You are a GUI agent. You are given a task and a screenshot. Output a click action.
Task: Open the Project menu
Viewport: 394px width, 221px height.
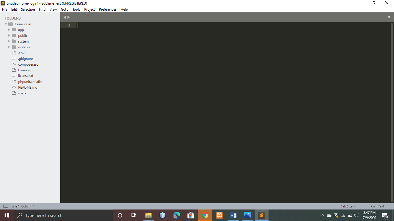coord(90,9)
